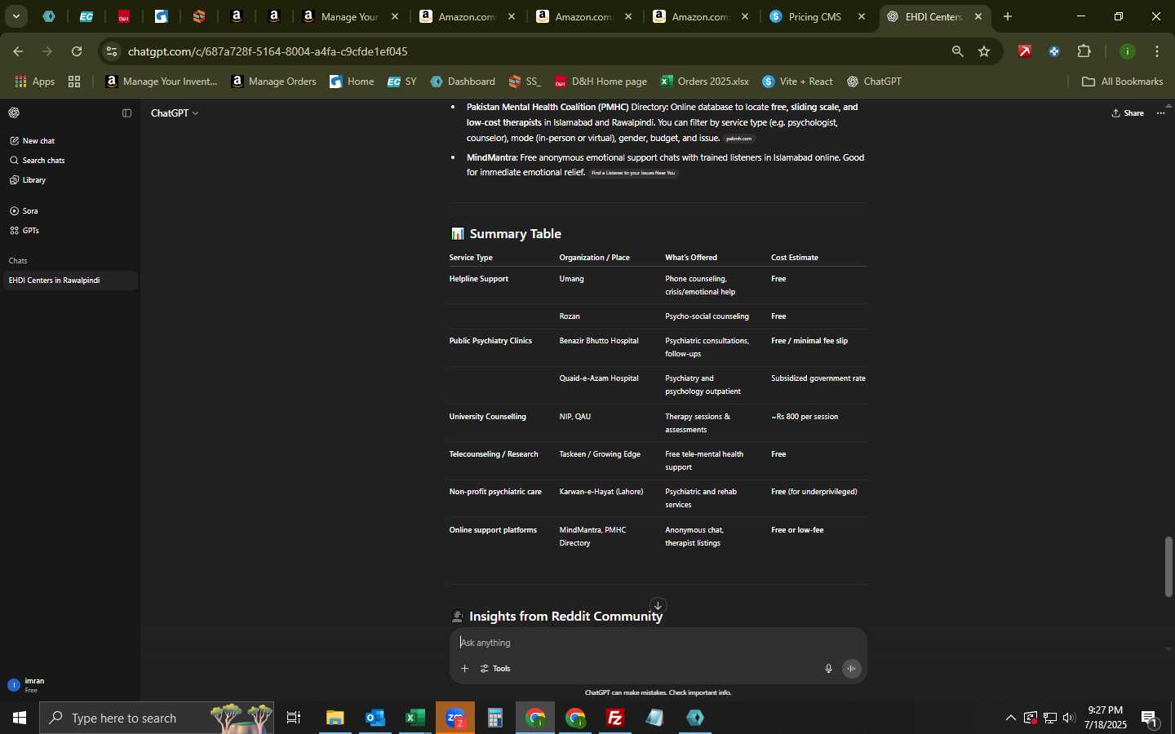Screen dimensions: 1175x734
Task: Open the Extensions puzzle icon
Action: click(1084, 51)
